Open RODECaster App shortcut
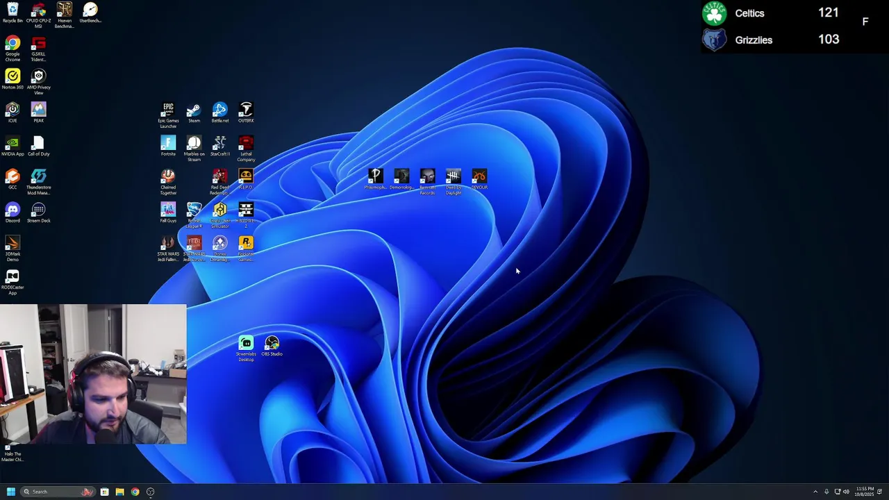Viewport: 889px width, 500px height. point(13,282)
